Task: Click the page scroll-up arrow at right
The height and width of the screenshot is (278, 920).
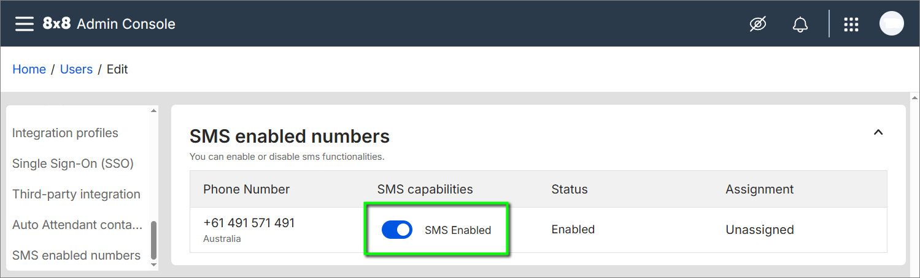Action: 914,97
